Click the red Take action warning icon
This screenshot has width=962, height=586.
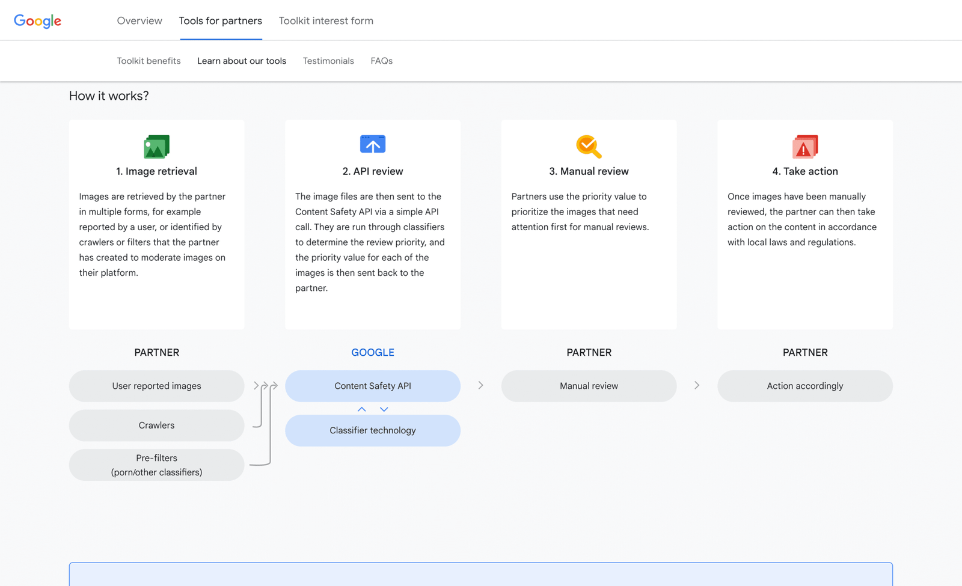[x=805, y=146]
